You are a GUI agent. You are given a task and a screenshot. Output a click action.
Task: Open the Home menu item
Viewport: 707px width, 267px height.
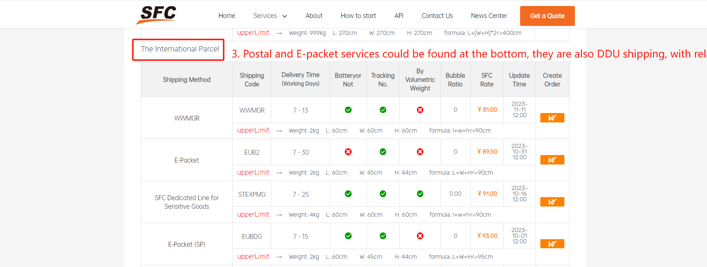tap(227, 16)
